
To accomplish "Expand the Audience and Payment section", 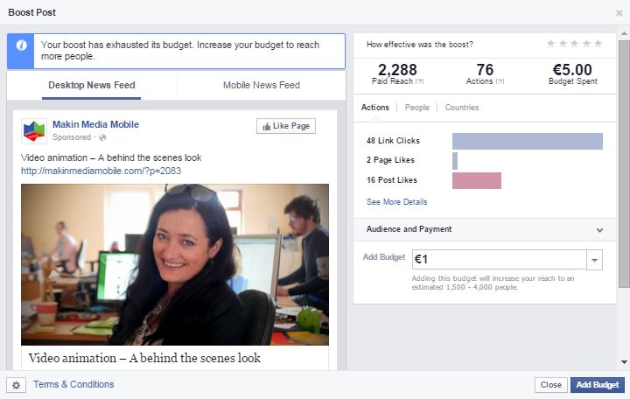I will pos(484,229).
